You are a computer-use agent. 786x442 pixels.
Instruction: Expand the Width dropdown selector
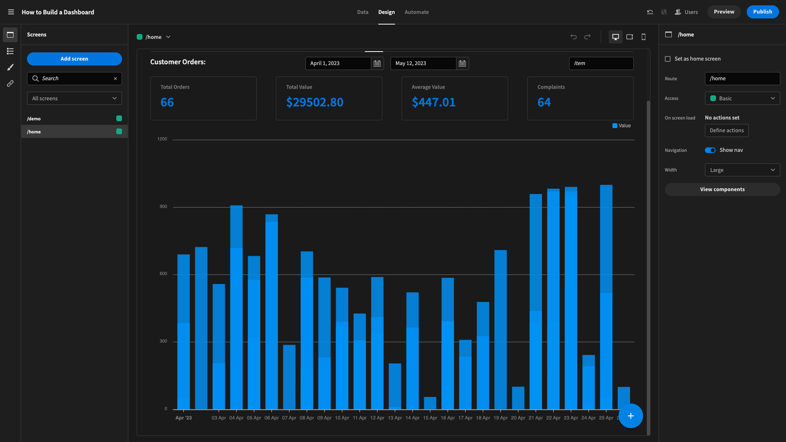coord(742,170)
